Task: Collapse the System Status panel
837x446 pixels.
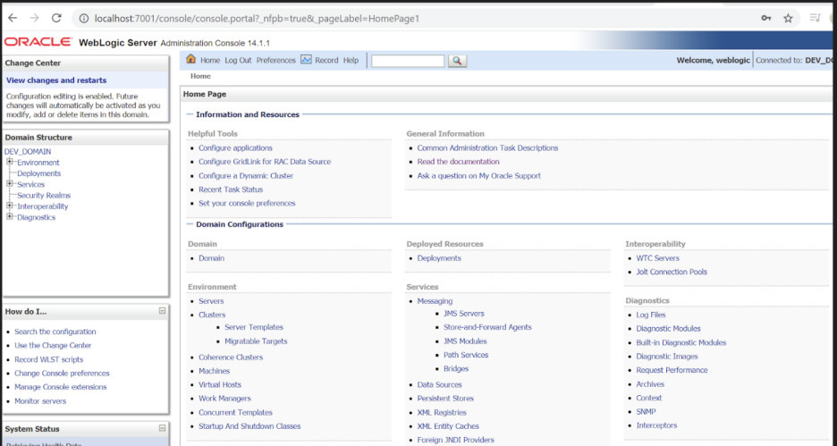Action: (162, 429)
